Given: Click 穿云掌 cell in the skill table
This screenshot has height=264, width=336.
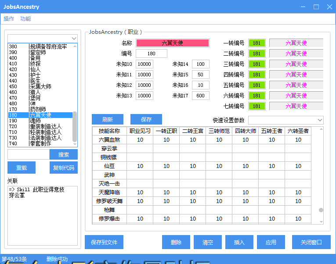Looking at the screenshot, I should tap(109, 149).
